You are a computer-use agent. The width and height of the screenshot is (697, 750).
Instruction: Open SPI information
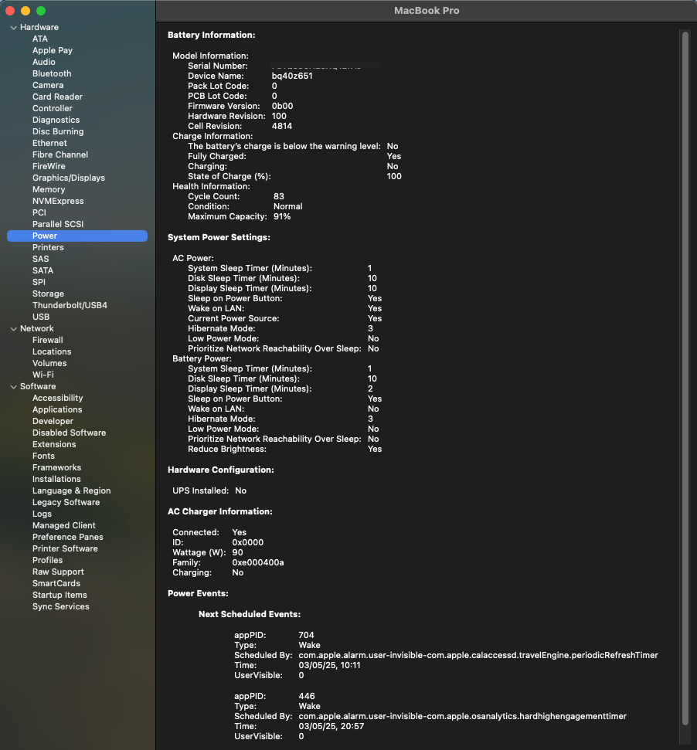[x=39, y=282]
